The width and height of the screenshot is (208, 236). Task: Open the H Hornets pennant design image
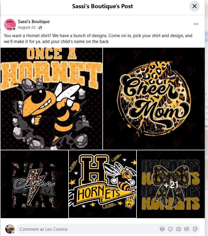[x=103, y=184]
